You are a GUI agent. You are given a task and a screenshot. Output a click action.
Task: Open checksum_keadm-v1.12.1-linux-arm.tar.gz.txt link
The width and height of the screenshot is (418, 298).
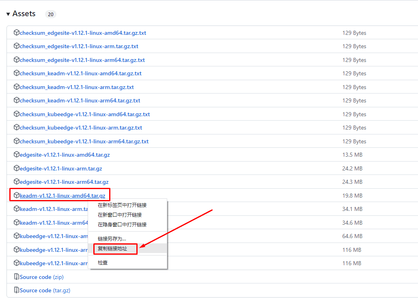(x=77, y=87)
